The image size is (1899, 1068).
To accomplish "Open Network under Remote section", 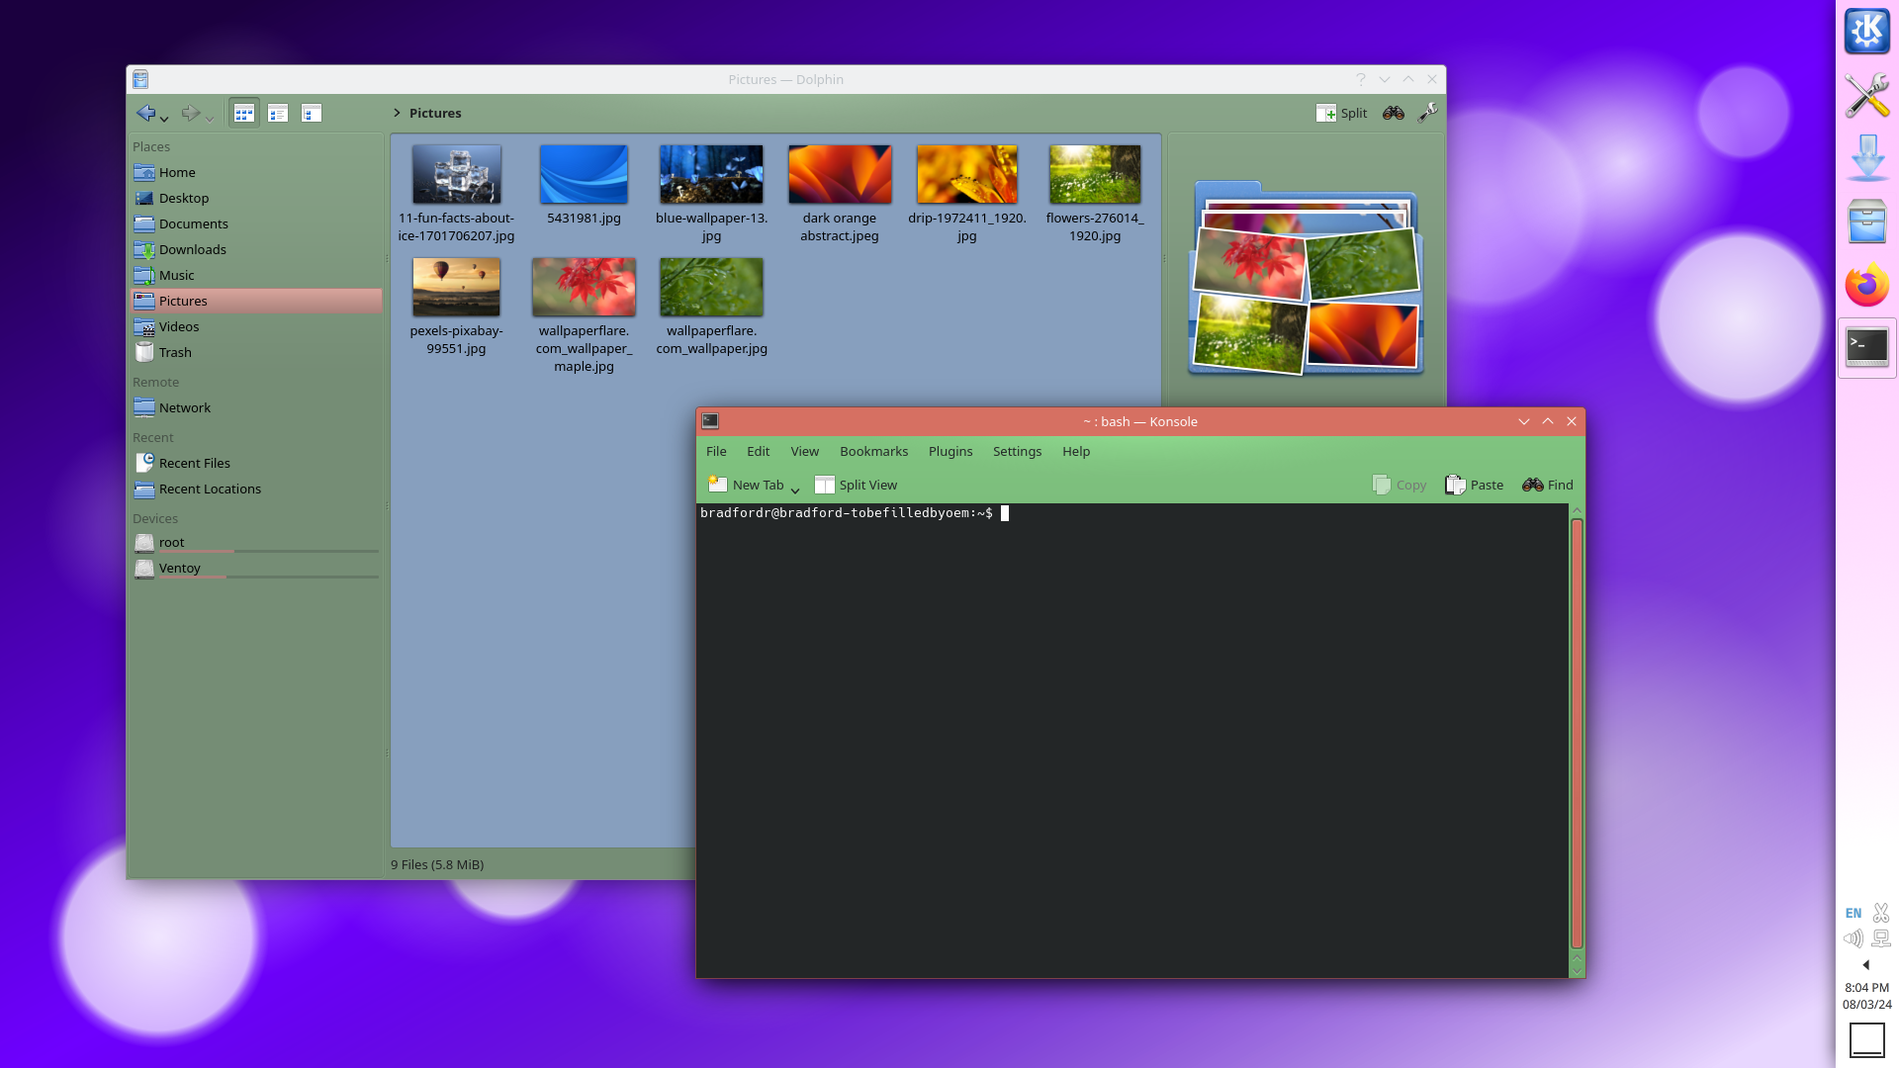I will pos(256,407).
